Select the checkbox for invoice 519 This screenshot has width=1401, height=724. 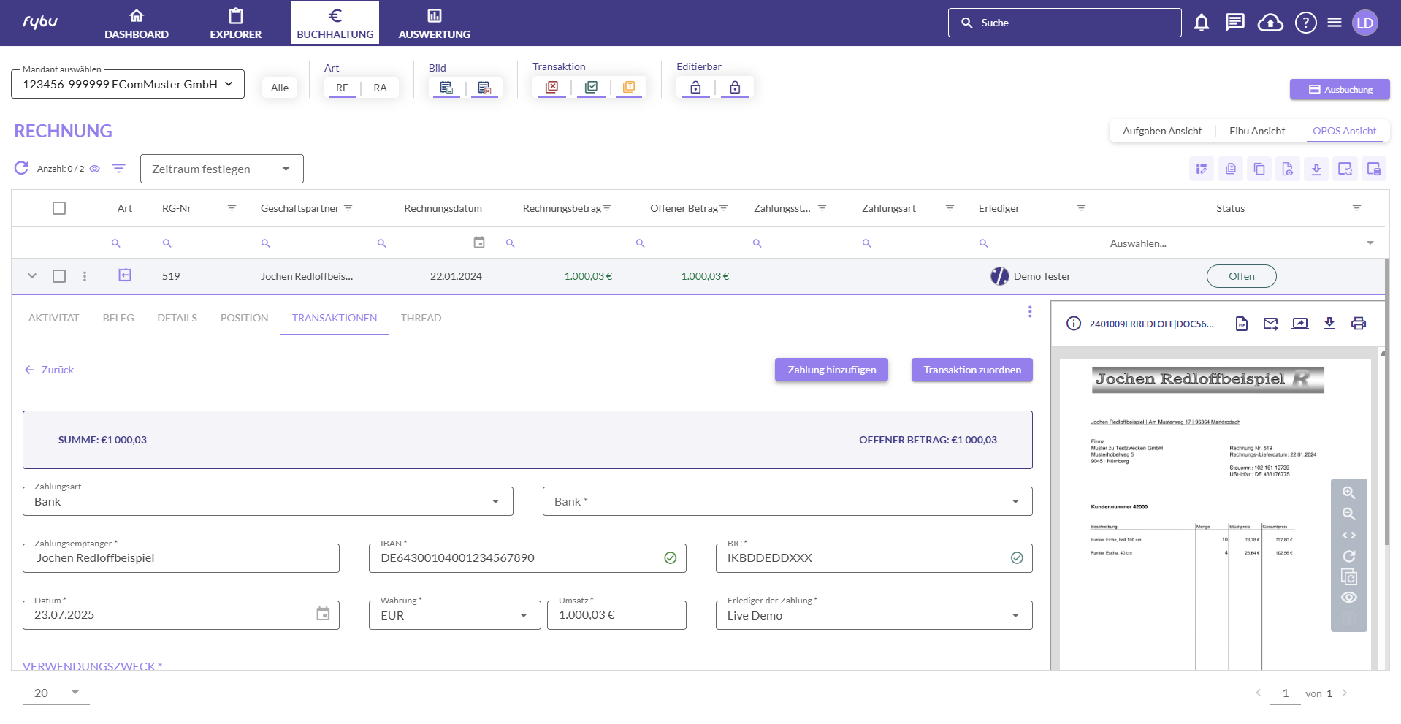[x=59, y=276]
